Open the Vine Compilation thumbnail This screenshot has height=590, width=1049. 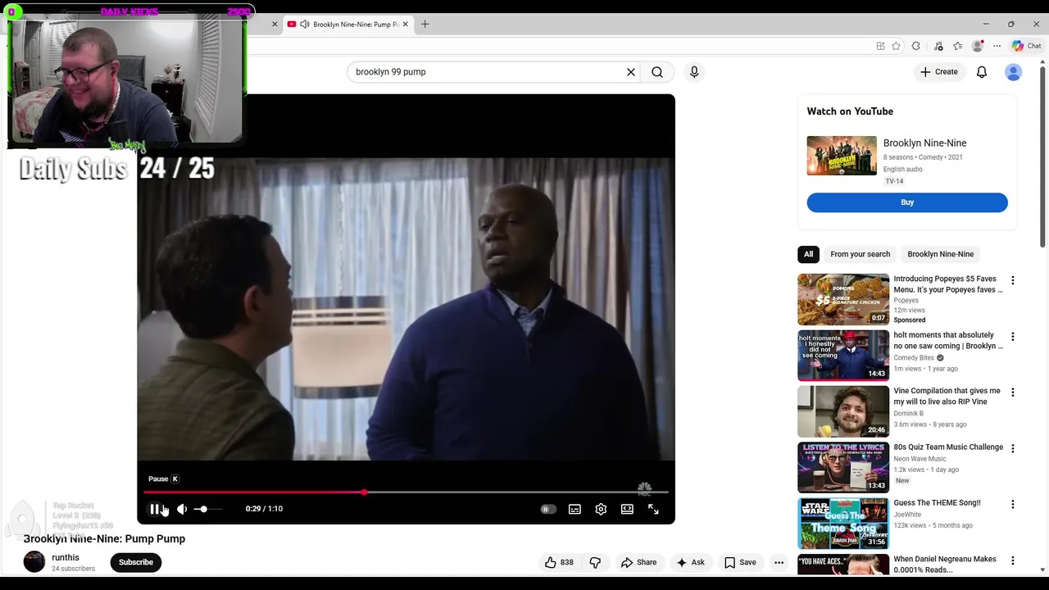coord(843,411)
